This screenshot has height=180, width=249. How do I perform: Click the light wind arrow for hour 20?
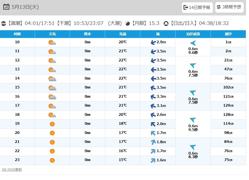click(x=153, y=133)
